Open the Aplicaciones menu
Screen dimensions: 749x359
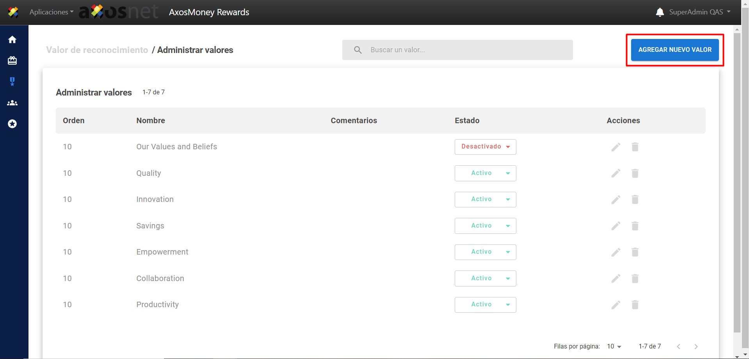[51, 12]
